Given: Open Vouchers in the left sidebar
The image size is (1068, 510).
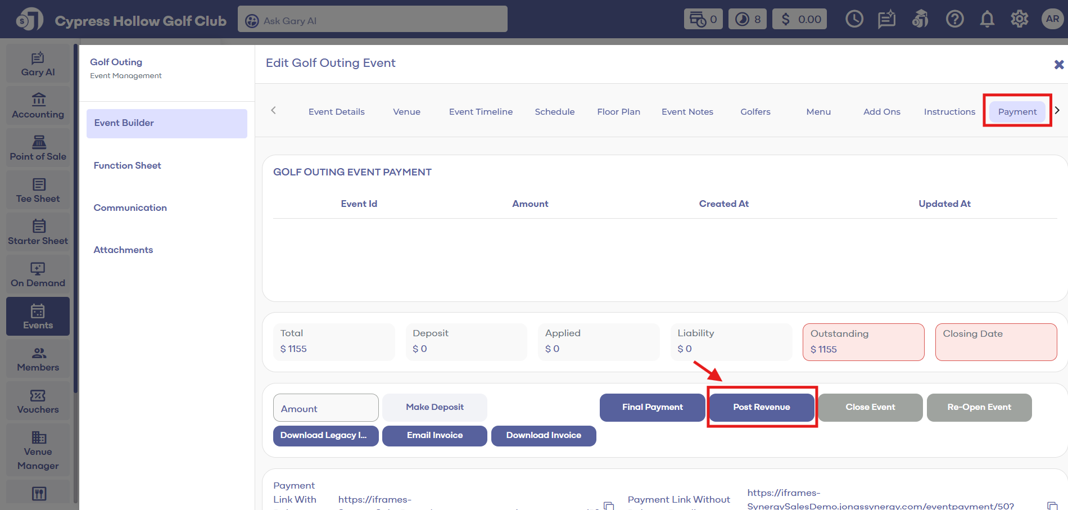Looking at the screenshot, I should pos(38,401).
